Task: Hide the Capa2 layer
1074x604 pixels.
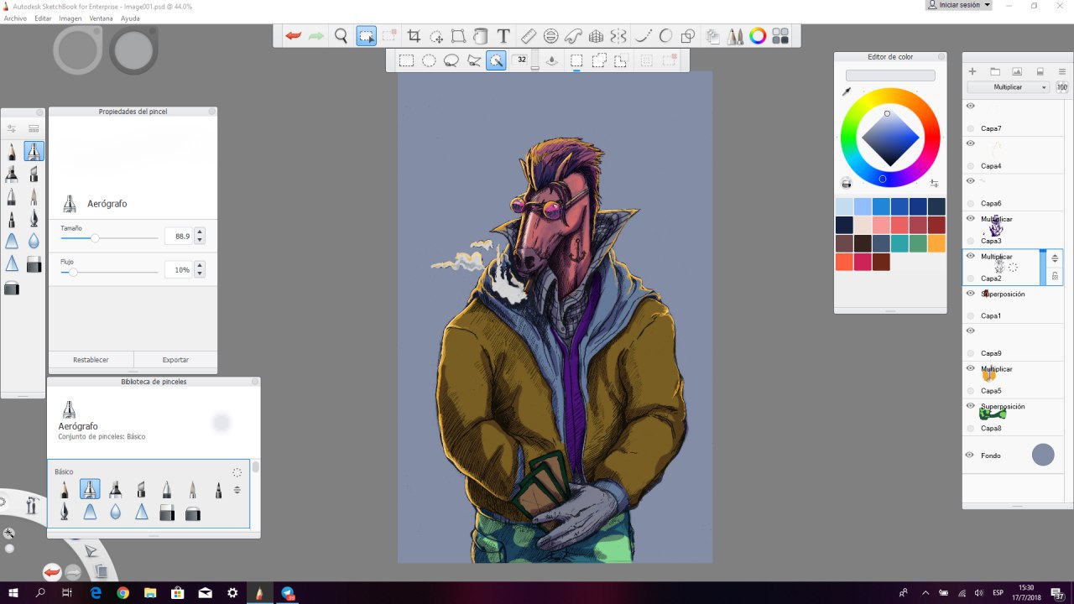Action: coord(970,256)
